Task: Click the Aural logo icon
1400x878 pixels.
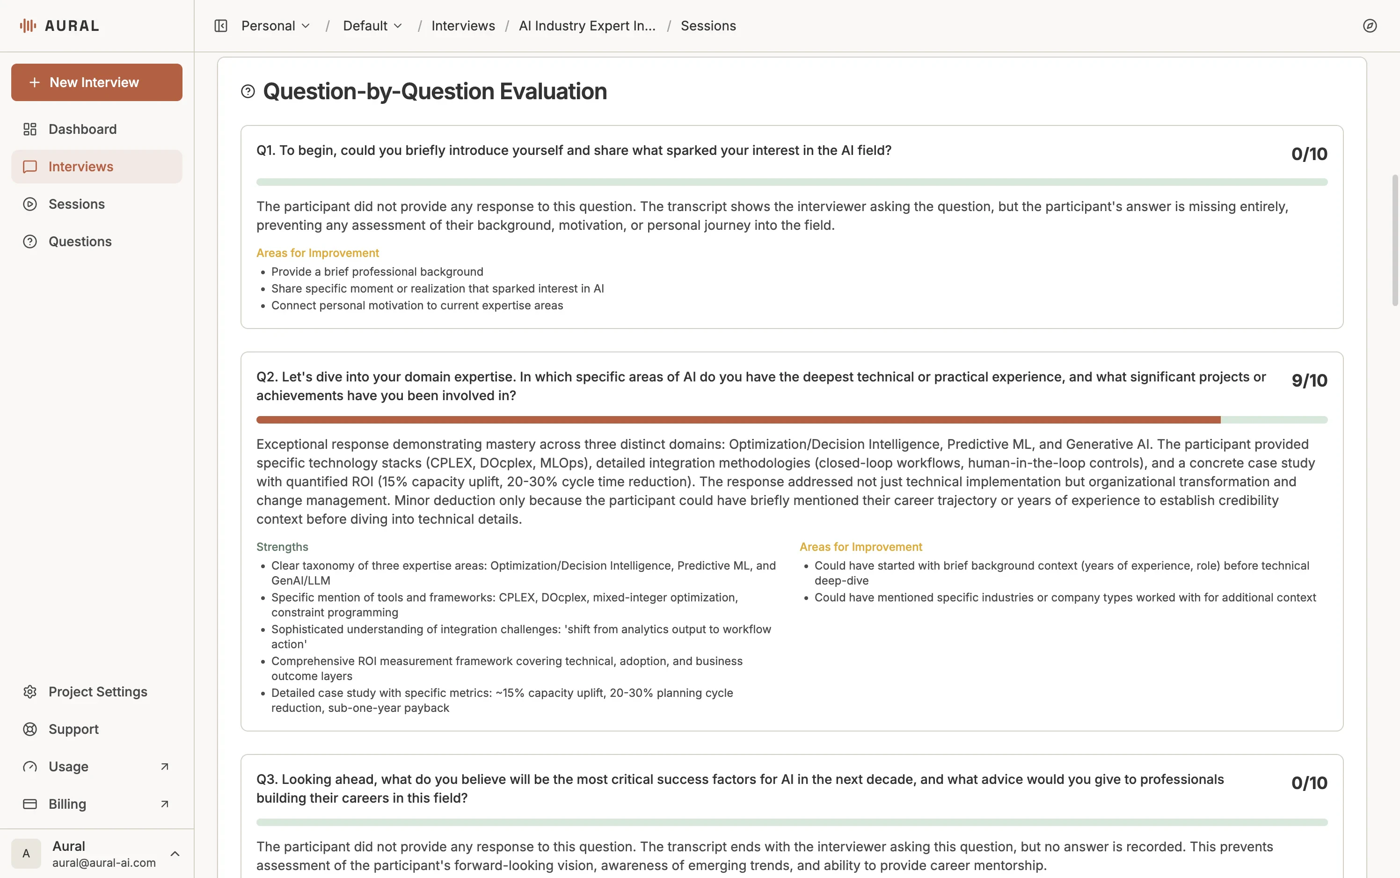Action: [x=28, y=26]
